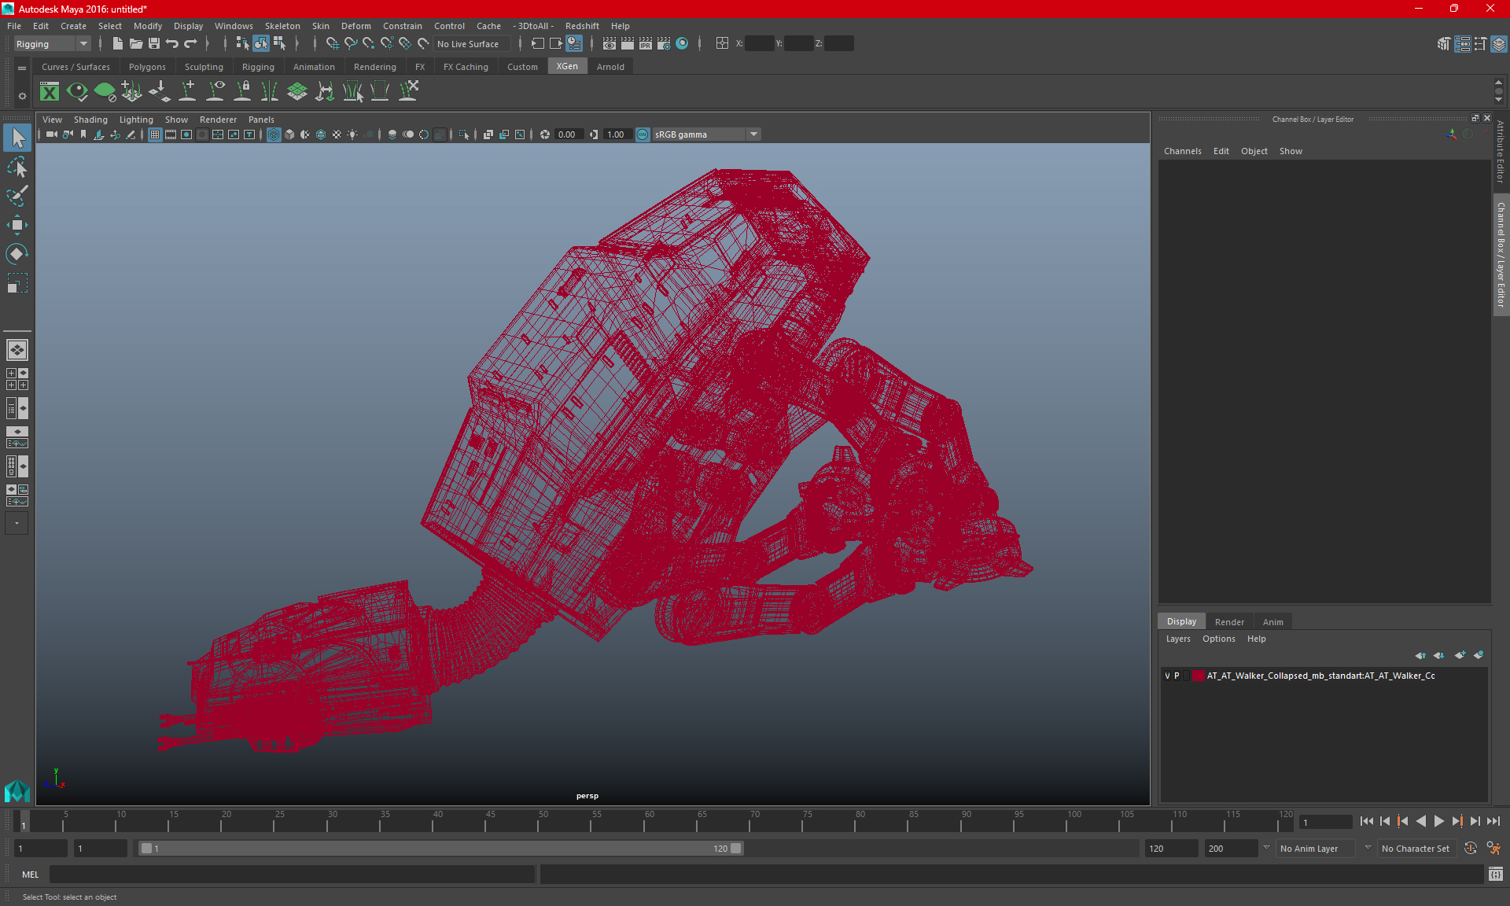Open the Deform menu
The width and height of the screenshot is (1510, 906).
(x=356, y=26)
